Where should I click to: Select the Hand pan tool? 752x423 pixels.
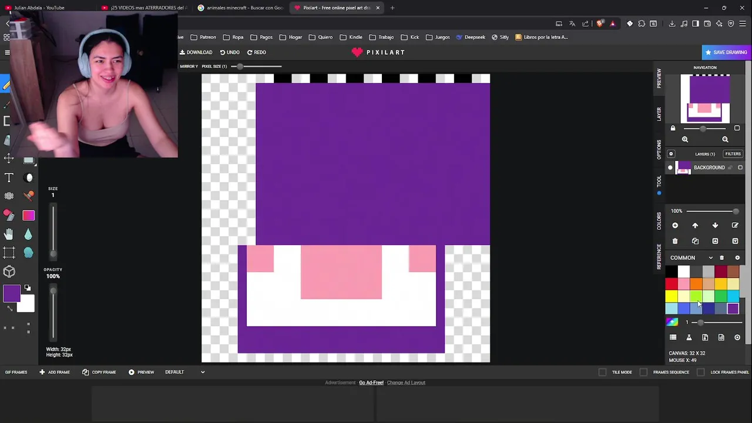tap(9, 234)
